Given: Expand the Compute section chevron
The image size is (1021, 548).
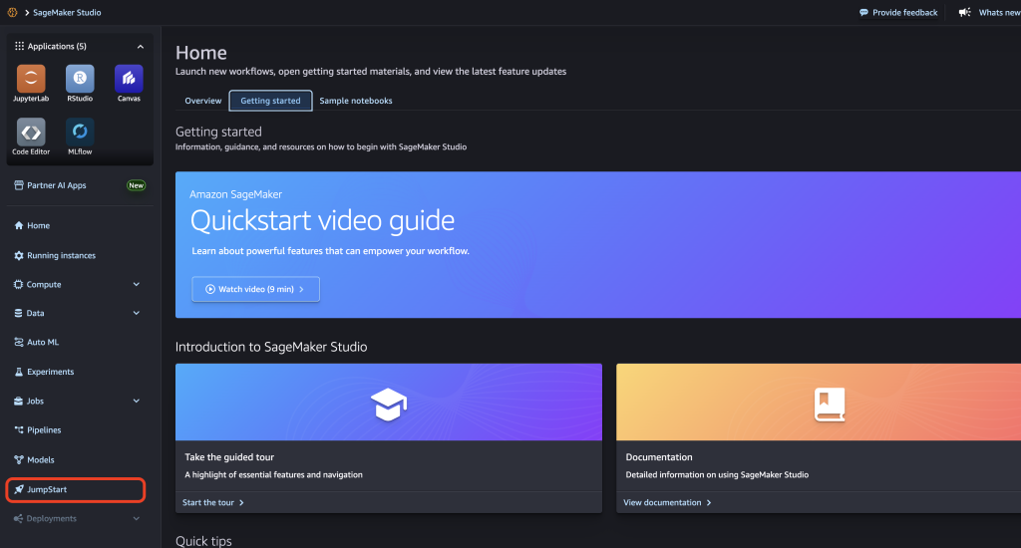Looking at the screenshot, I should [x=136, y=284].
